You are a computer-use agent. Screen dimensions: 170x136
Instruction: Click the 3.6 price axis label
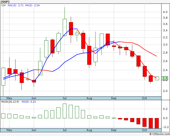click(165, 24)
